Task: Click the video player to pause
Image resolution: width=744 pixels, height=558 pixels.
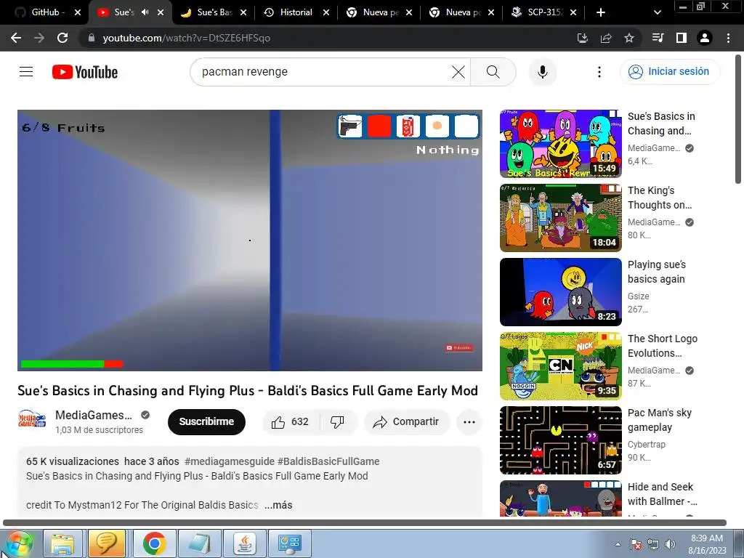Action: (x=250, y=240)
